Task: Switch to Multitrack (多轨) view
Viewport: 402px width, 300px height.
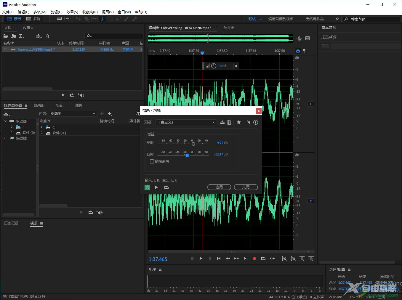Action: 33,19
